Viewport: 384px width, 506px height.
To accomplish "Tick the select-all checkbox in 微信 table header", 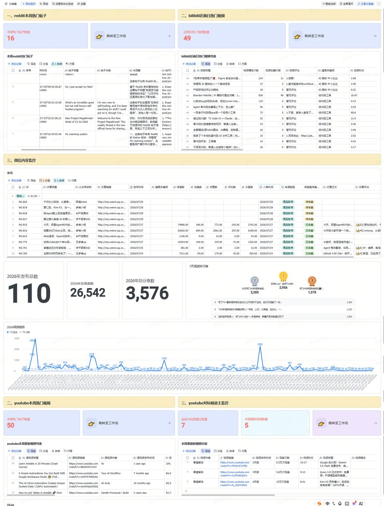I will pos(13,187).
